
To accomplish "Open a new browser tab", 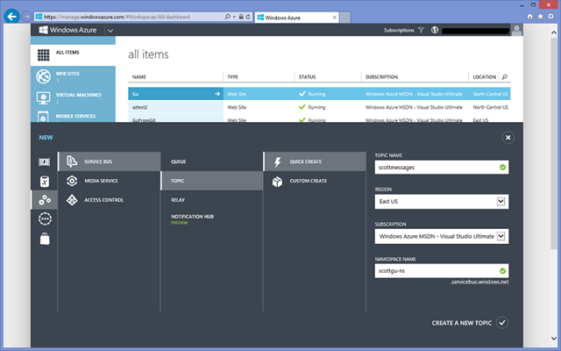I will tap(344, 18).
